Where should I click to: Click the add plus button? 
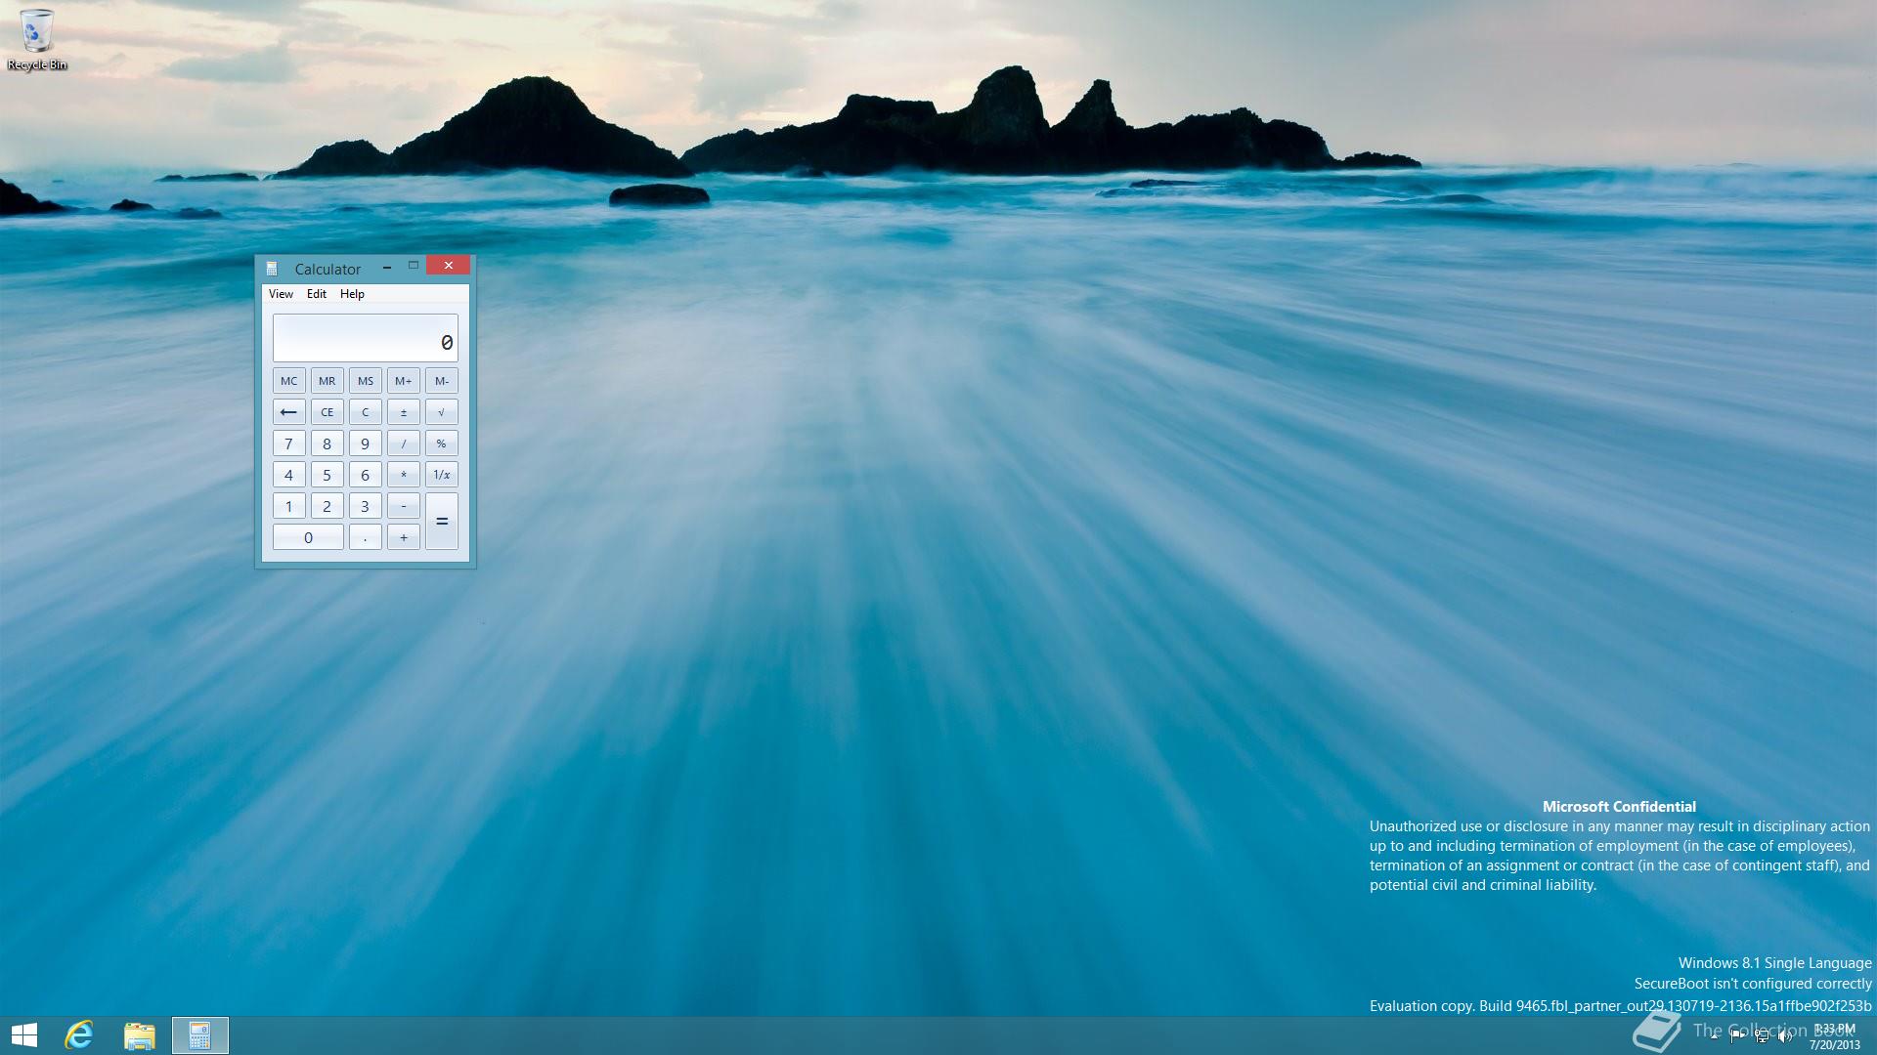[403, 537]
